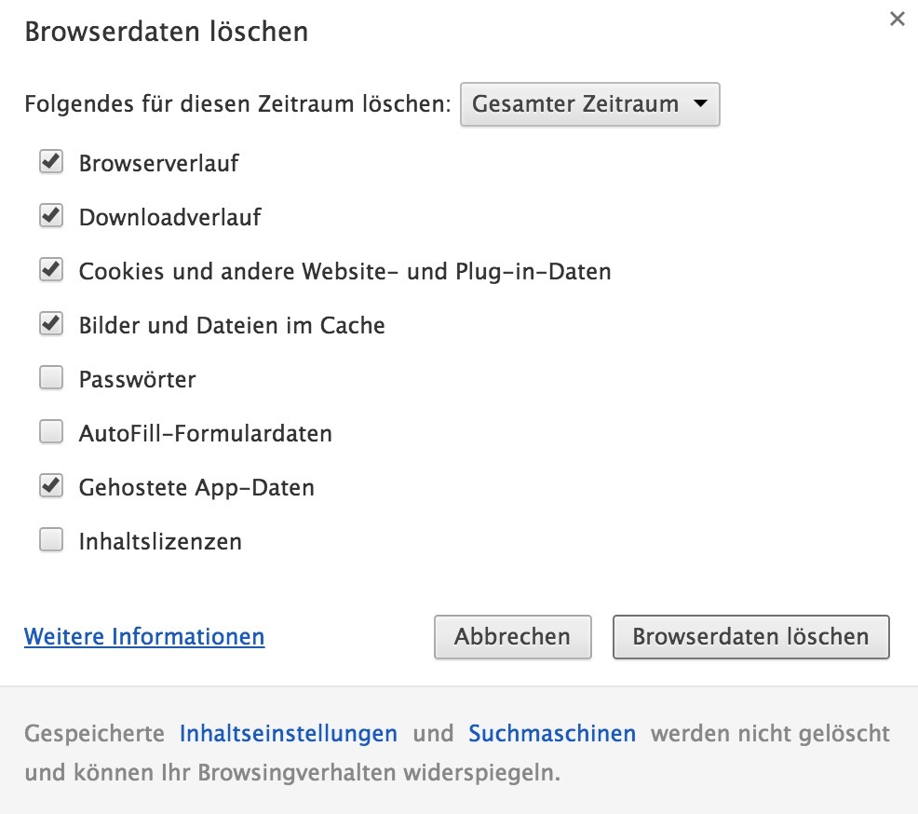Uncheck the Downloadverlauf checkbox
Screen dimensions: 918x814
(51, 215)
